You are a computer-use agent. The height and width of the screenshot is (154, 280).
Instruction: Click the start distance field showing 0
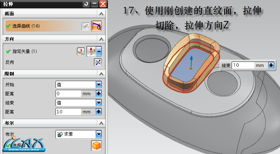tap(68, 93)
